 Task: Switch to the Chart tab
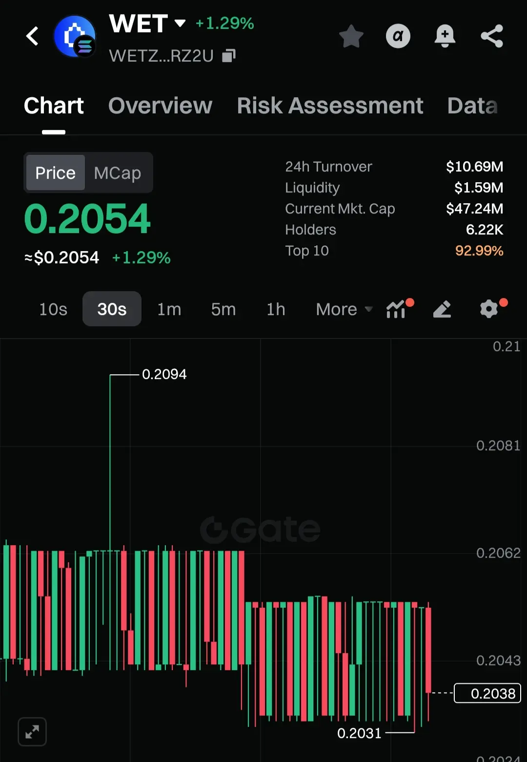tap(54, 106)
